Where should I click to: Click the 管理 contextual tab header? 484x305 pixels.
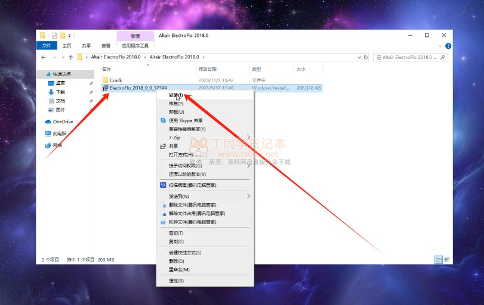[135, 36]
